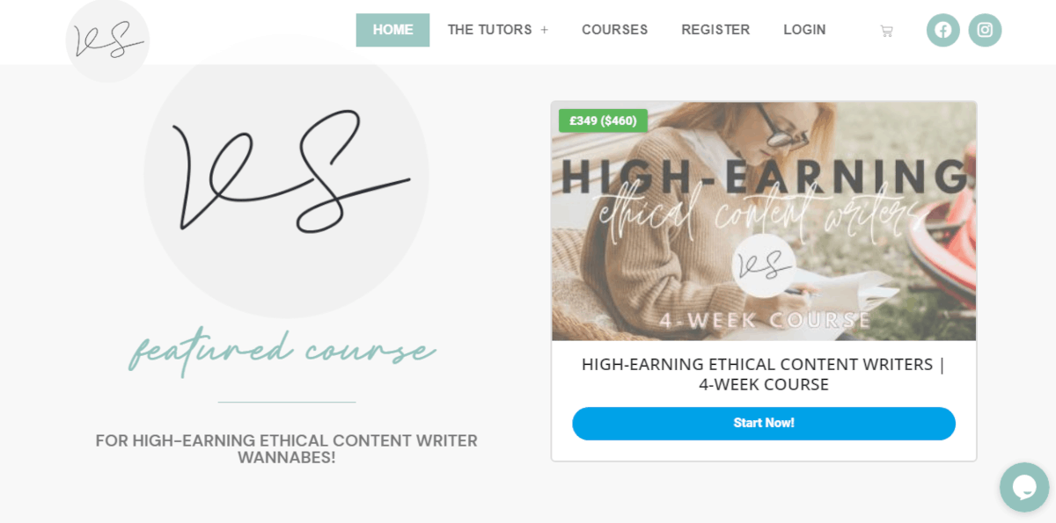Click the 4-Week Course text on the banner

[766, 320]
